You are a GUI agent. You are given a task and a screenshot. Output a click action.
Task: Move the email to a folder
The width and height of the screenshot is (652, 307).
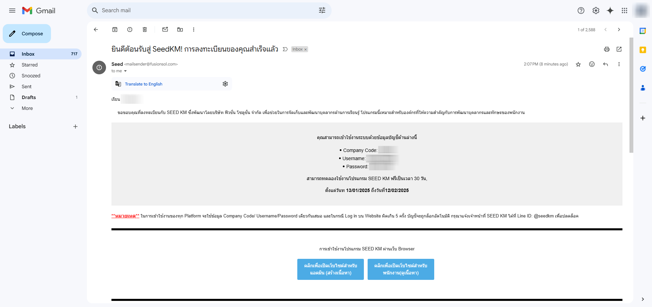click(180, 30)
